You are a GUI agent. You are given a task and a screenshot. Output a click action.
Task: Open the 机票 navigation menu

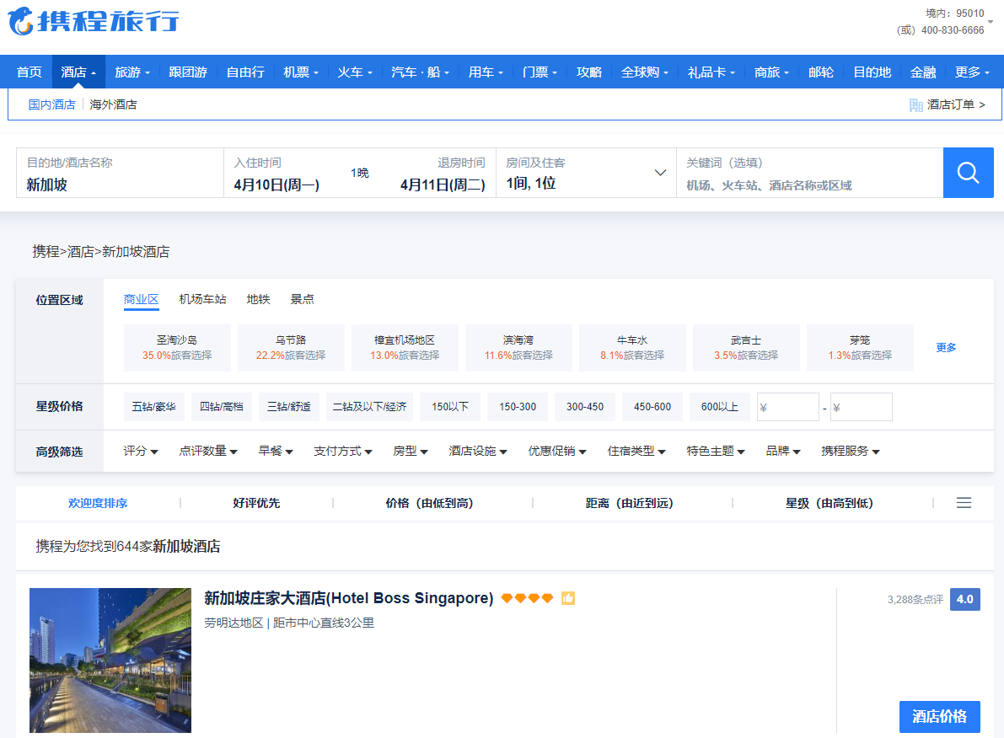(x=301, y=72)
